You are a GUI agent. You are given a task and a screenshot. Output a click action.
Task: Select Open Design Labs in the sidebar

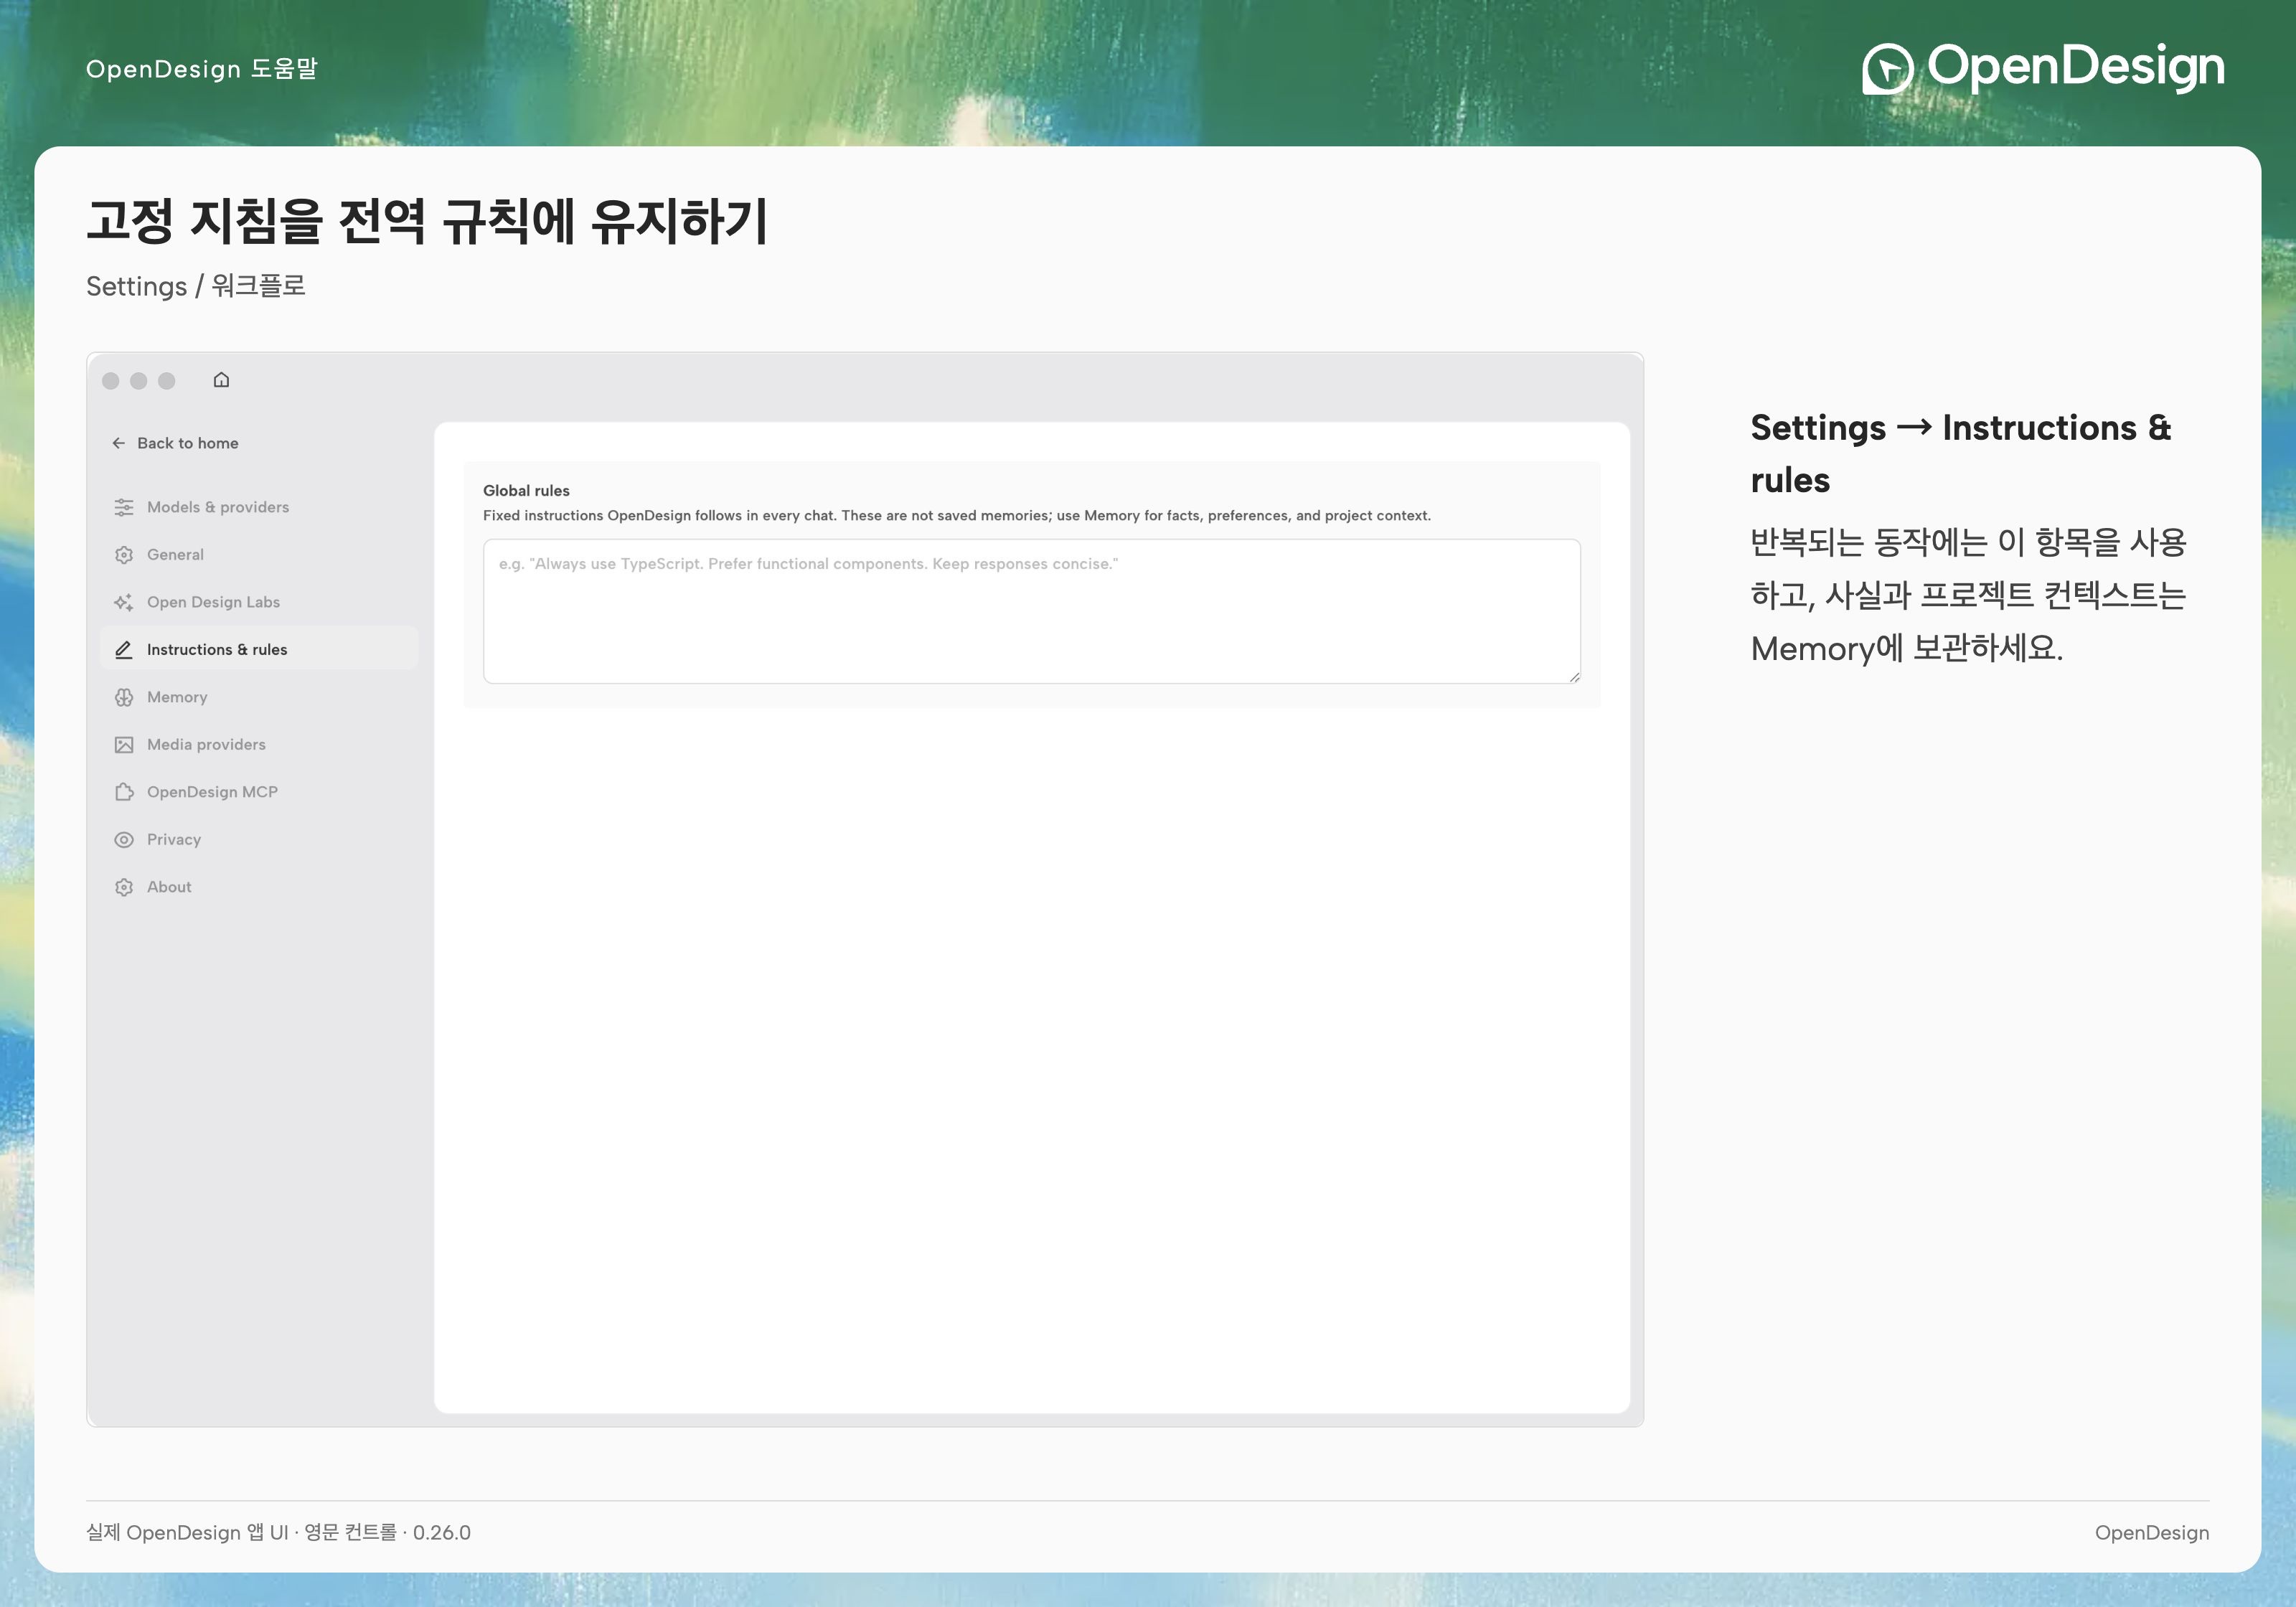(258, 602)
